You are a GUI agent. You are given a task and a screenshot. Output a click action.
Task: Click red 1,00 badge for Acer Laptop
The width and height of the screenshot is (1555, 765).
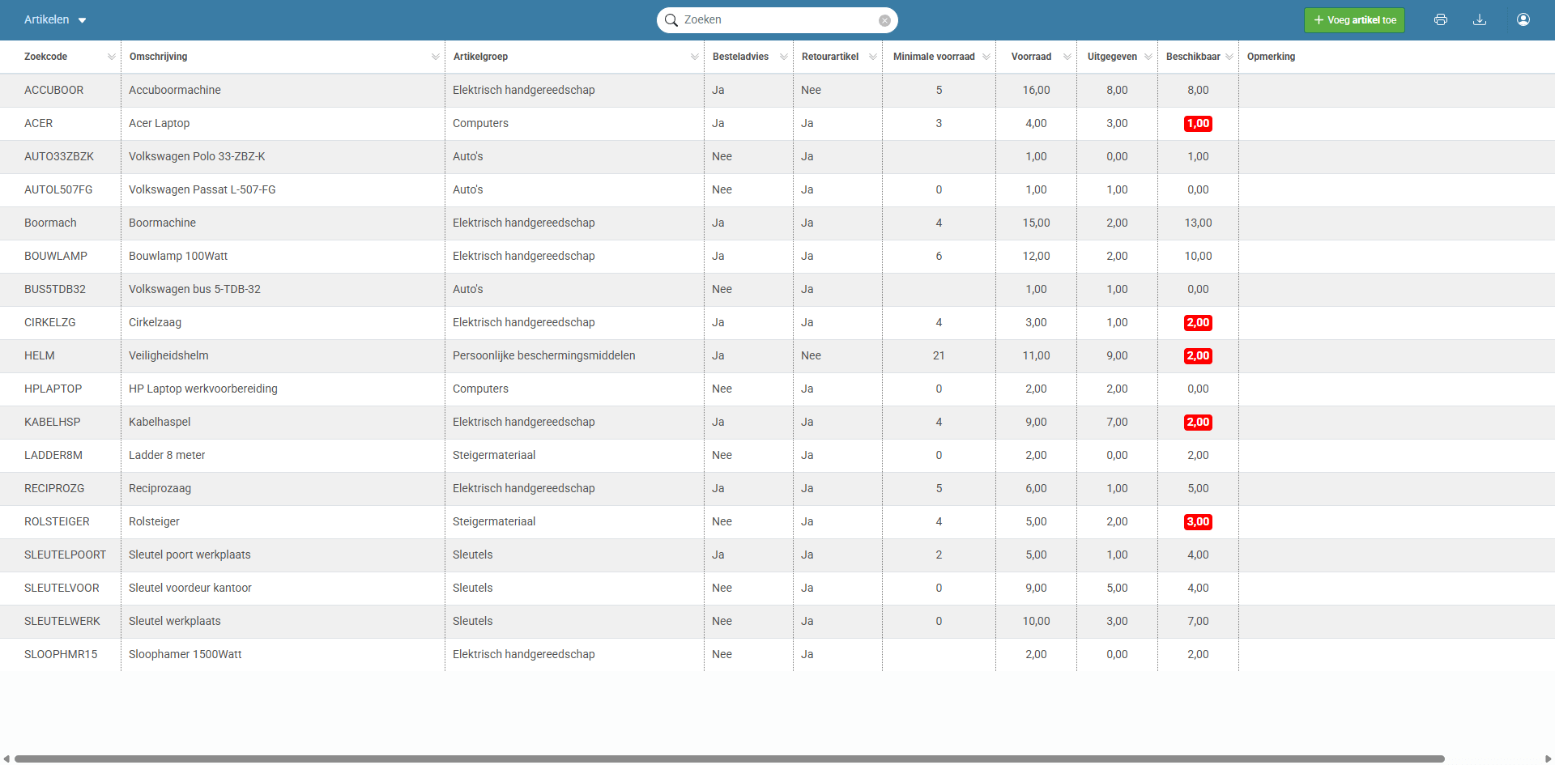[x=1198, y=124]
